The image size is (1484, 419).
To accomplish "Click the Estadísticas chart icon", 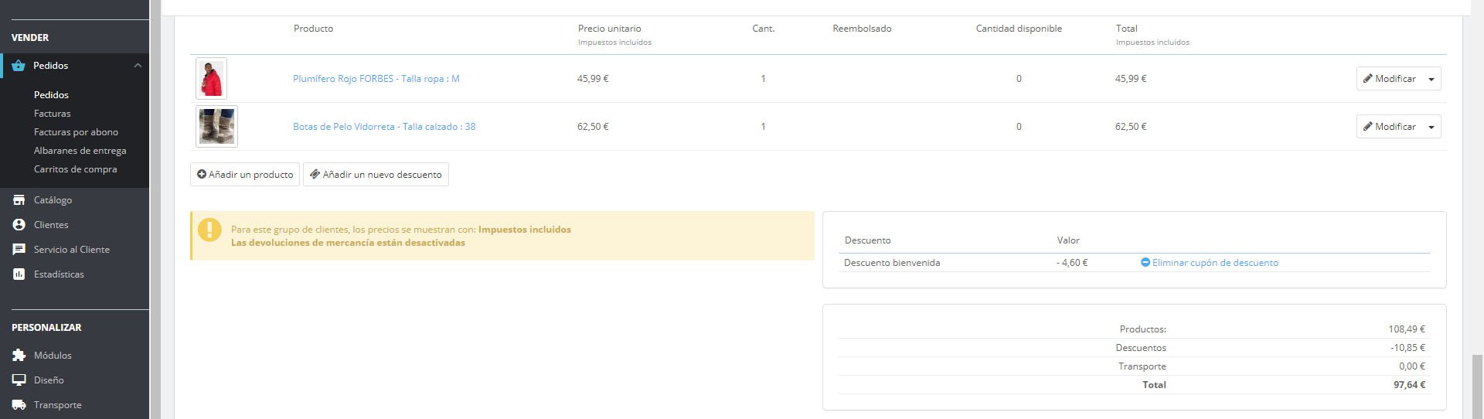I will pyautogui.click(x=19, y=274).
